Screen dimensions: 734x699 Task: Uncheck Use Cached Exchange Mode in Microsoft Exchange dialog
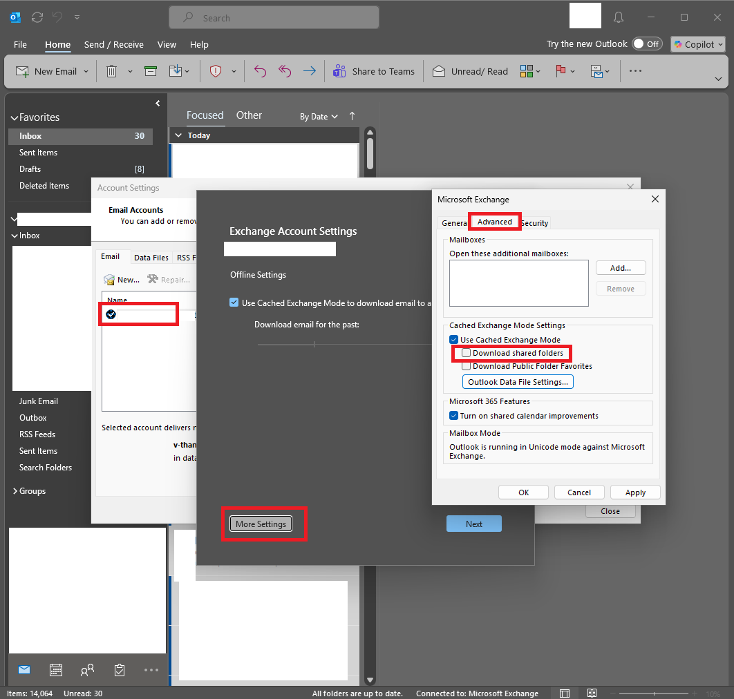coord(453,340)
